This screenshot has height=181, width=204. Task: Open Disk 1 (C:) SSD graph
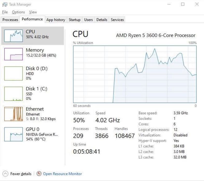pos(13,93)
